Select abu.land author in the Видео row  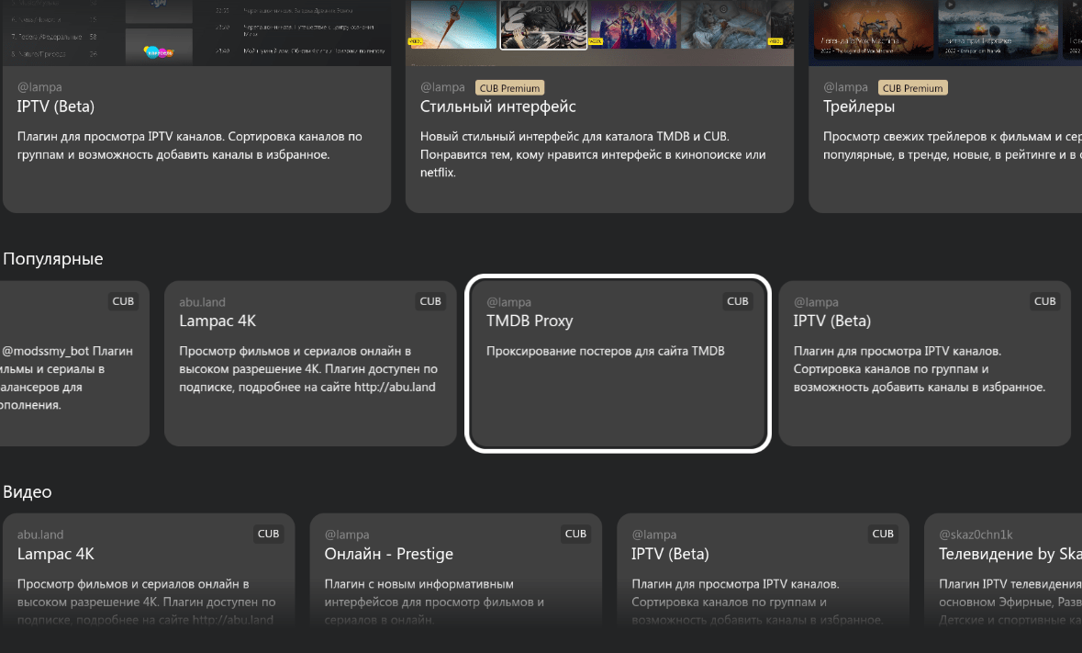tap(40, 535)
